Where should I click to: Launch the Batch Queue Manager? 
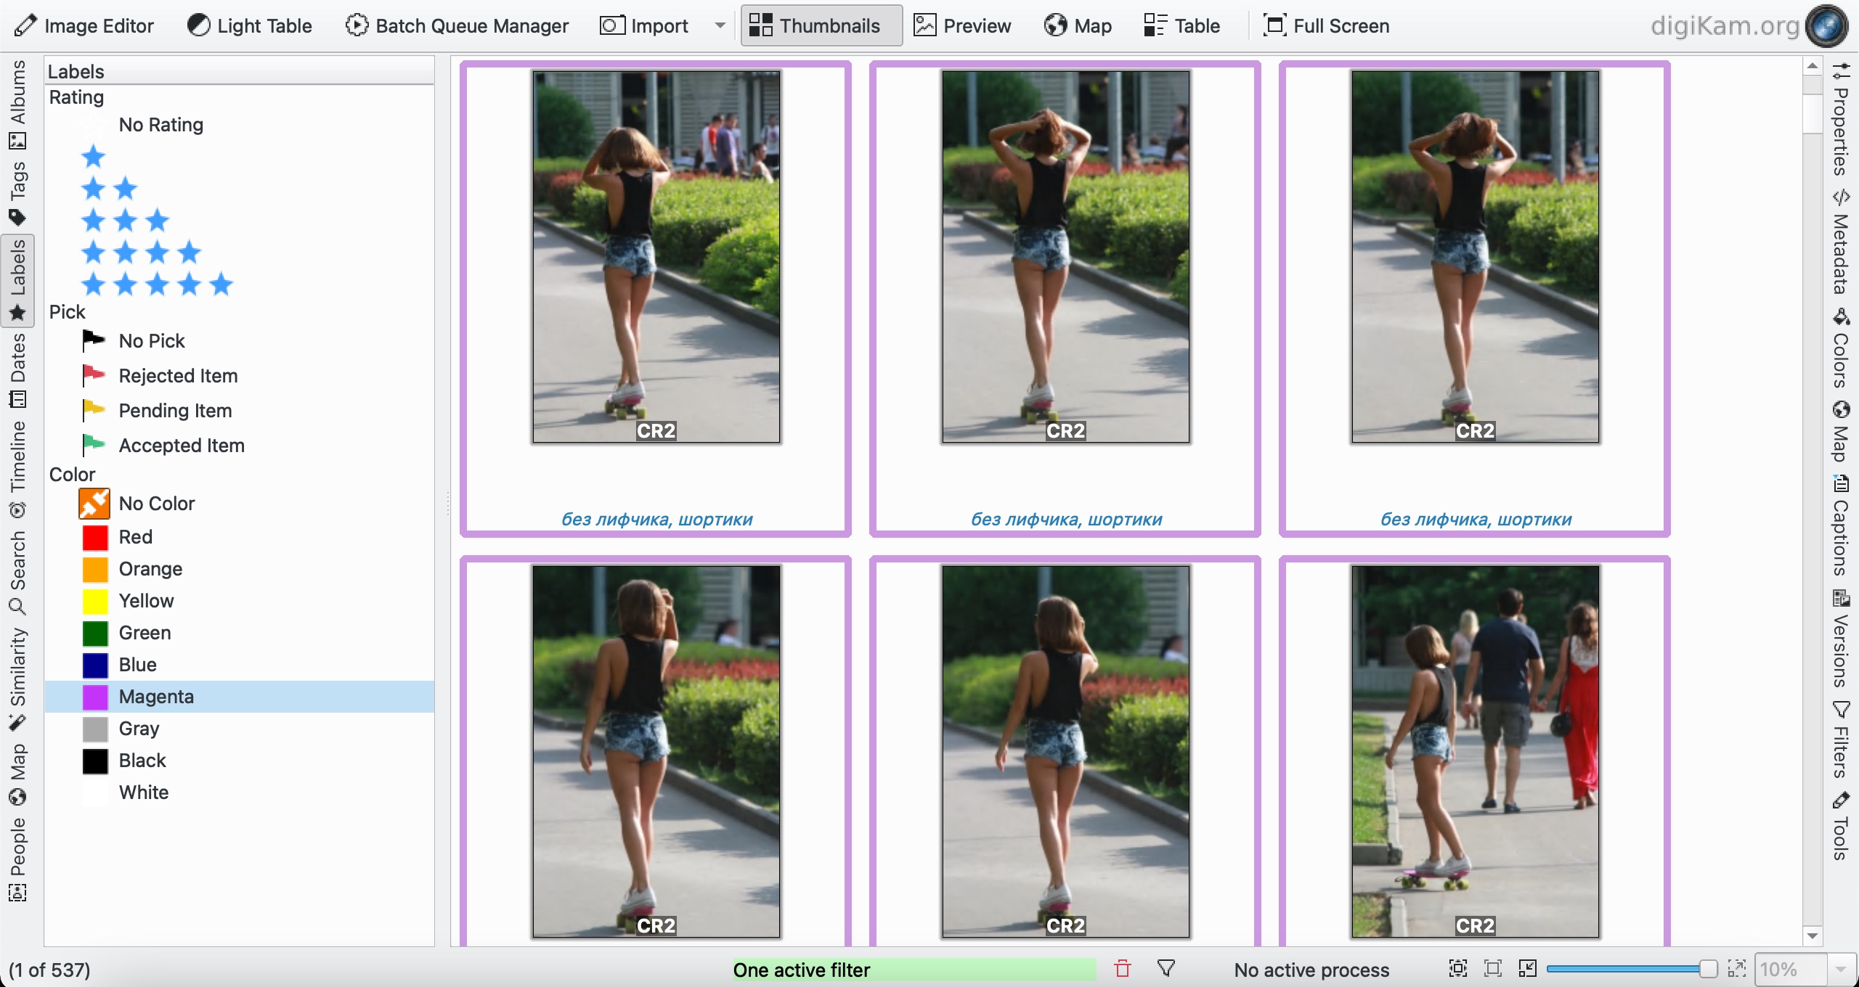click(457, 26)
